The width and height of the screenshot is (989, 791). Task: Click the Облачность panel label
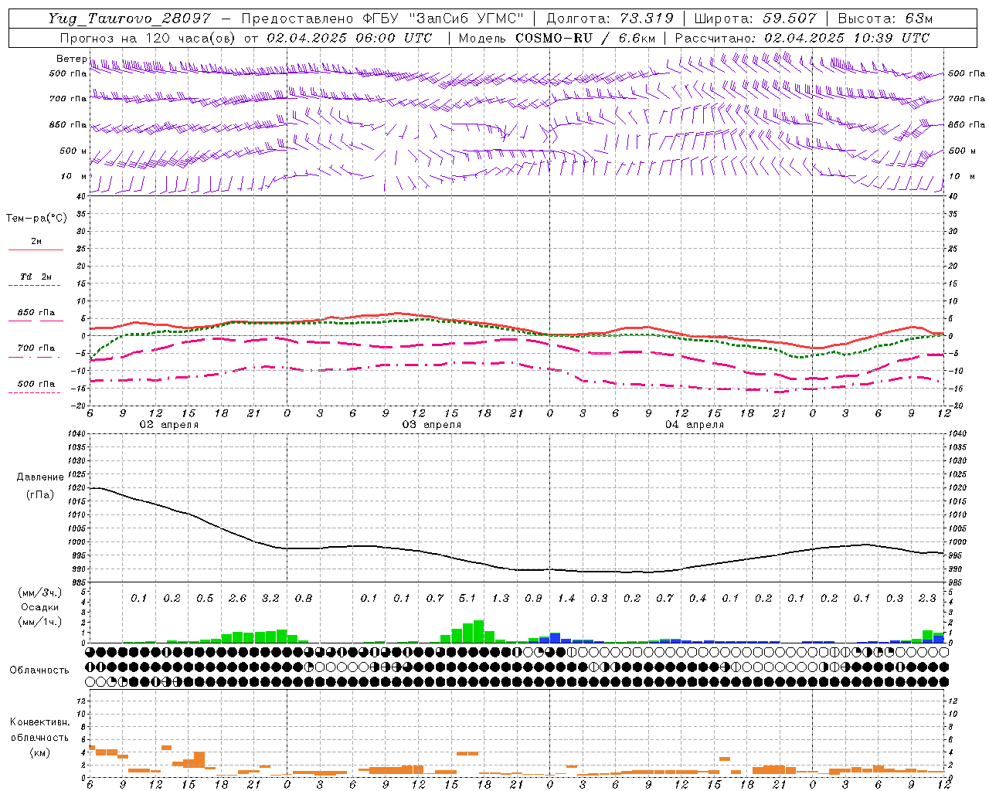(x=39, y=670)
